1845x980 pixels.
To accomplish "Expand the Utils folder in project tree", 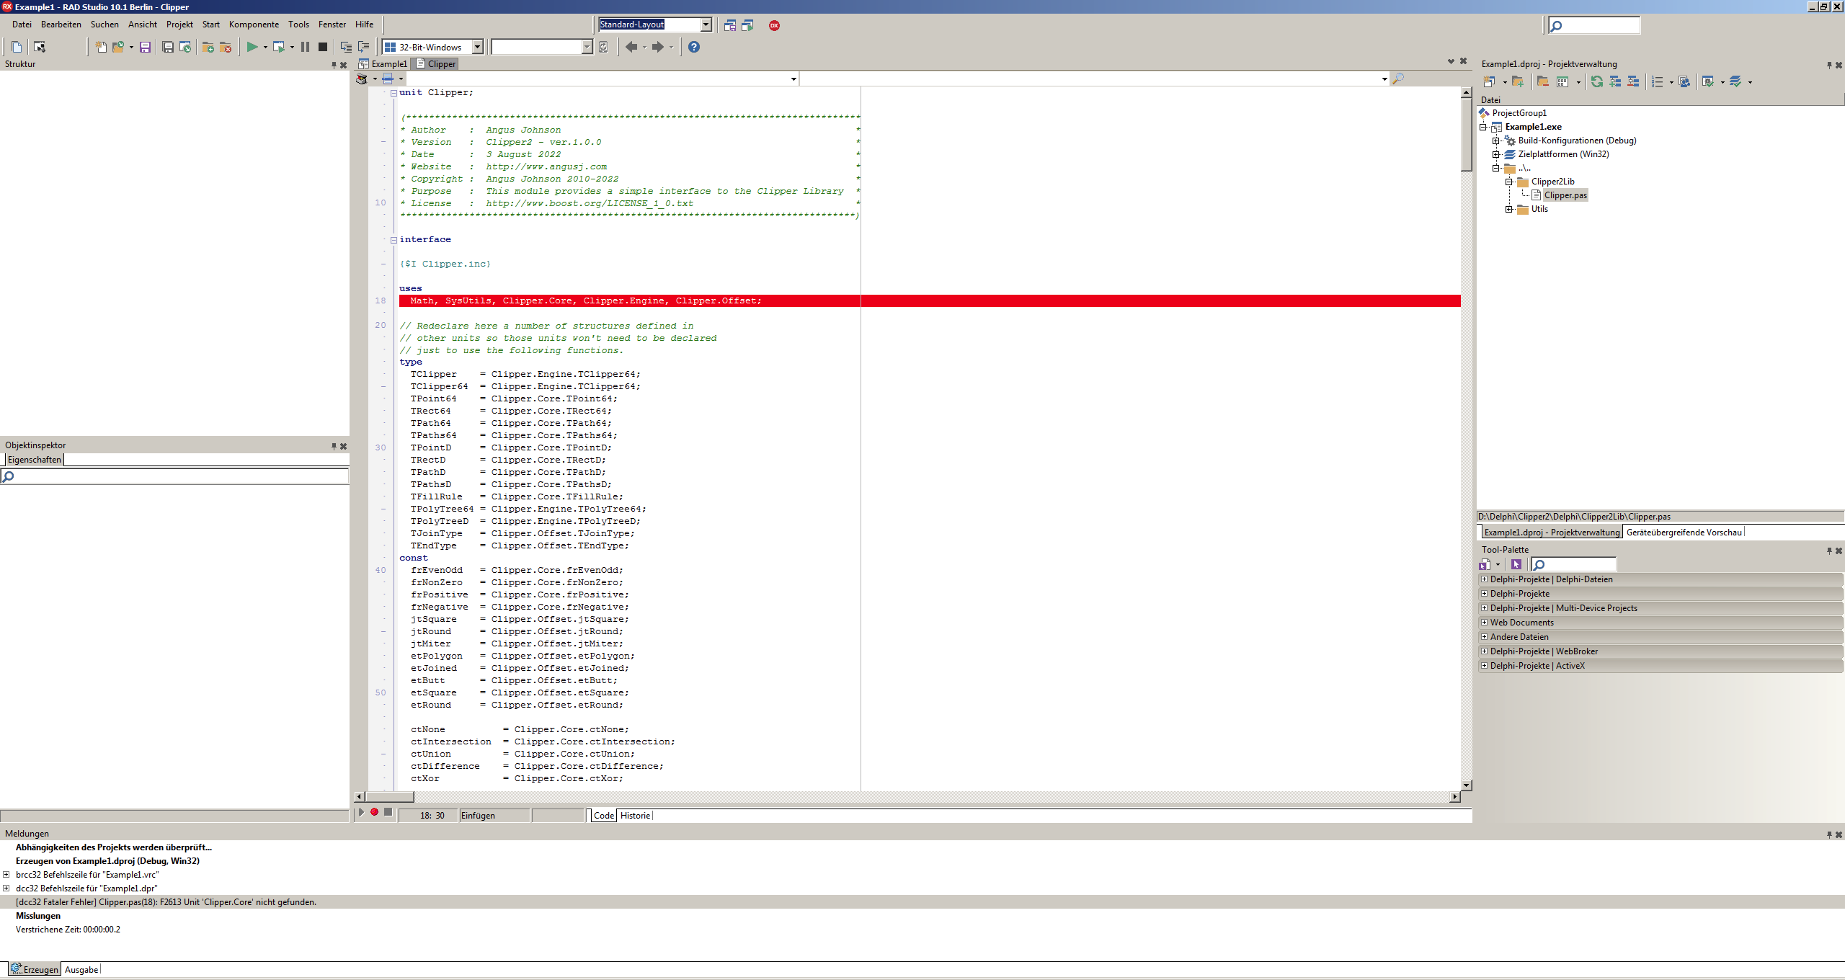I will coord(1510,209).
